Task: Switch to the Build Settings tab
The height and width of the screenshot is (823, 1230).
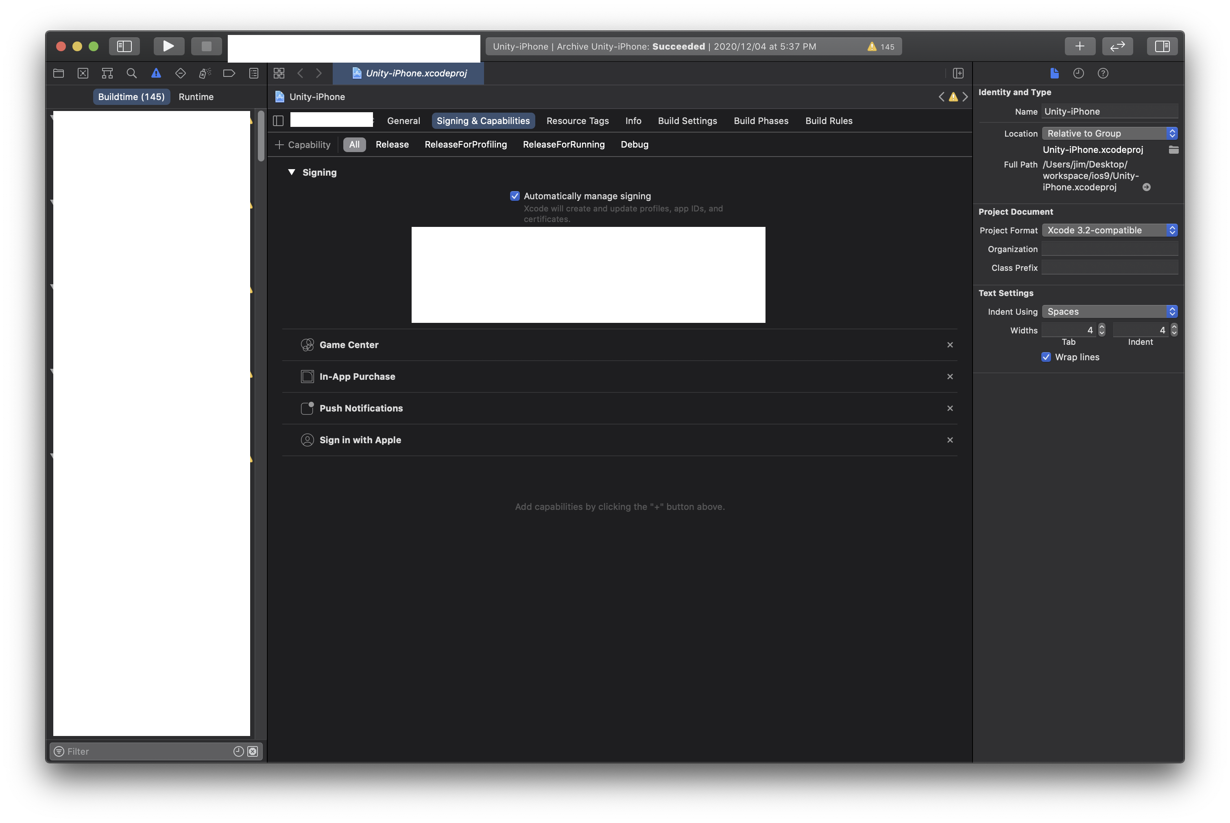Action: [x=687, y=121]
